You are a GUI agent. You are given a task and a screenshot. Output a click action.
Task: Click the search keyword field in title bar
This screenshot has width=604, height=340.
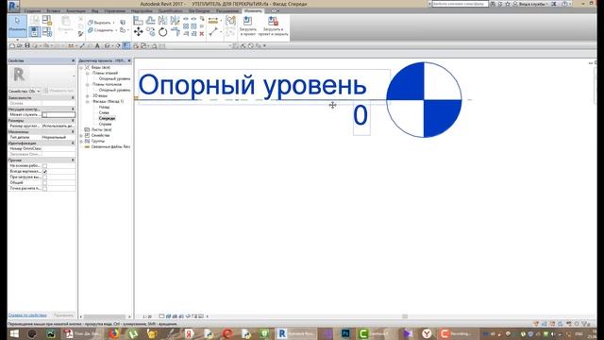pyautogui.click(x=460, y=4)
